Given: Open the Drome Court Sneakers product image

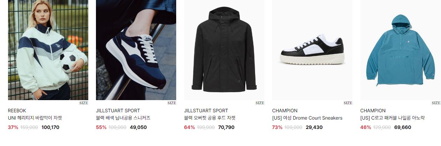Looking at the screenshot, I should (312, 50).
